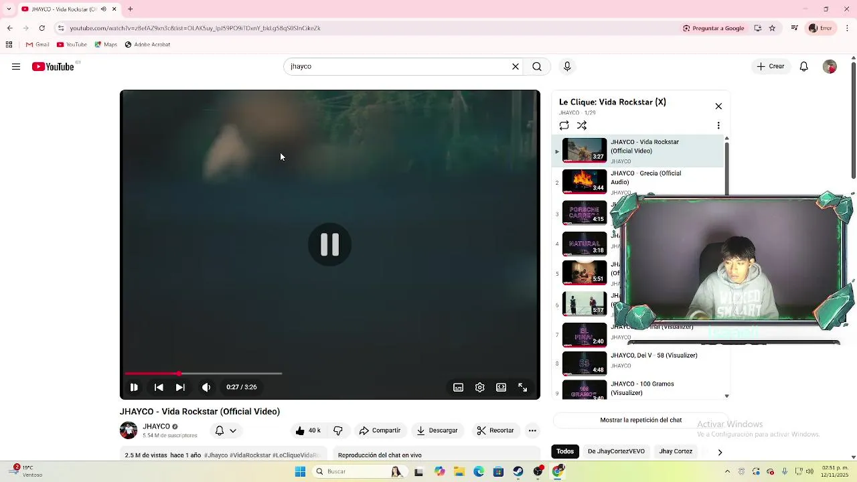Bookmark this page with the star
The image size is (857, 482).
(772, 28)
